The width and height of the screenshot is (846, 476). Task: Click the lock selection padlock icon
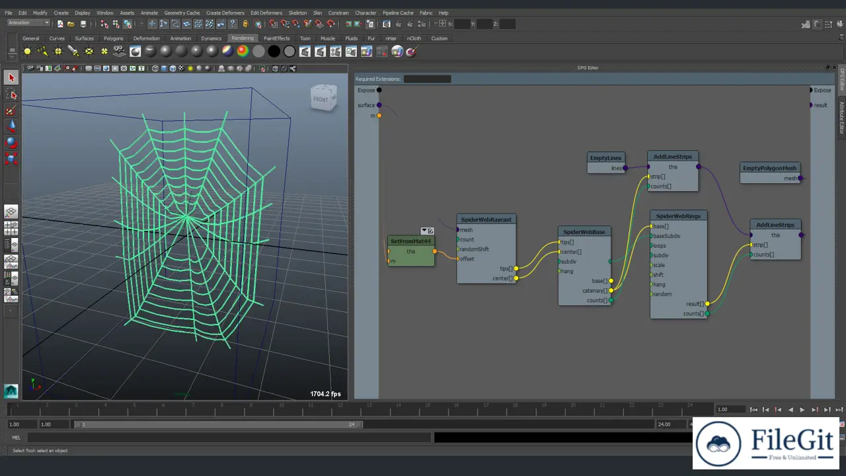[245, 24]
